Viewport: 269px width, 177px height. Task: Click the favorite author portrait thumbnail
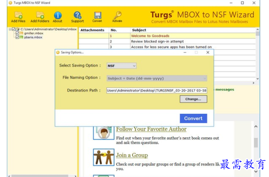pos(104,133)
